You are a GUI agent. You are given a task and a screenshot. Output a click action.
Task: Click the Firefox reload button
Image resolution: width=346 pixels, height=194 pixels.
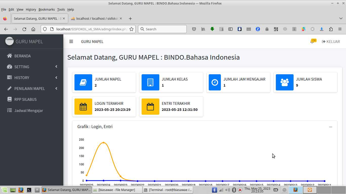click(24, 29)
